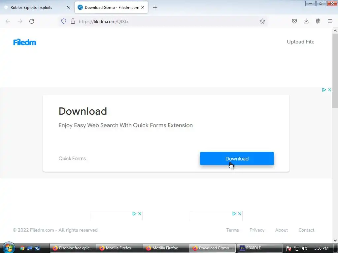Switch to roblox free epic taskbar window
This screenshot has height=253, width=338.
pos(73,248)
